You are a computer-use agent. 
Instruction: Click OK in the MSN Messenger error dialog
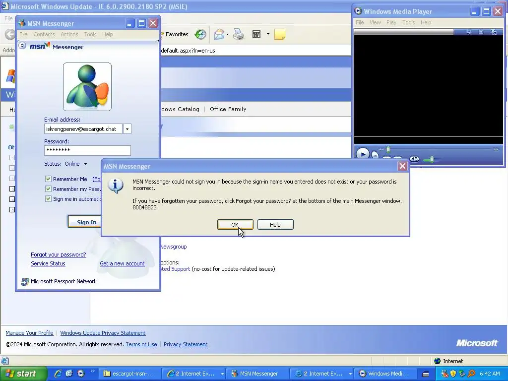coord(235,225)
